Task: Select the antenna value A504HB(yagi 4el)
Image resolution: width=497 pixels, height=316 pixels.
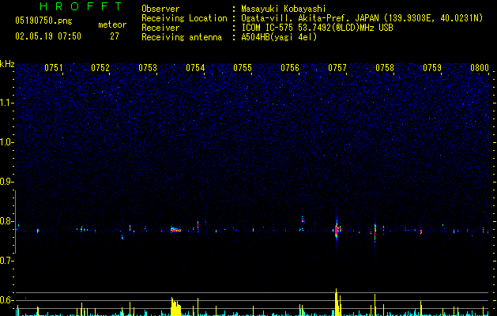Action: point(279,37)
